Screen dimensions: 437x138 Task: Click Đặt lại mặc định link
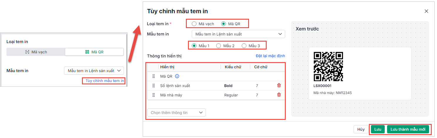tap(270, 56)
